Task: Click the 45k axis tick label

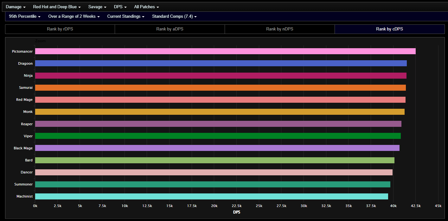Action: click(x=438, y=206)
